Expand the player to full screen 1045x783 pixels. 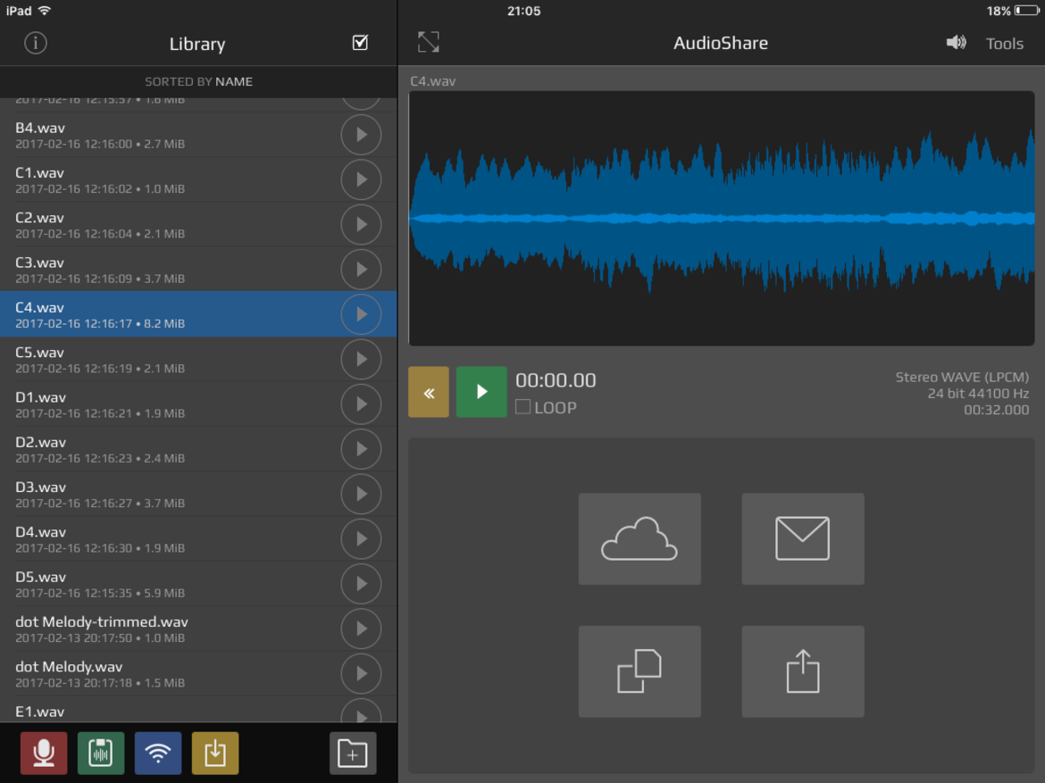pos(429,42)
